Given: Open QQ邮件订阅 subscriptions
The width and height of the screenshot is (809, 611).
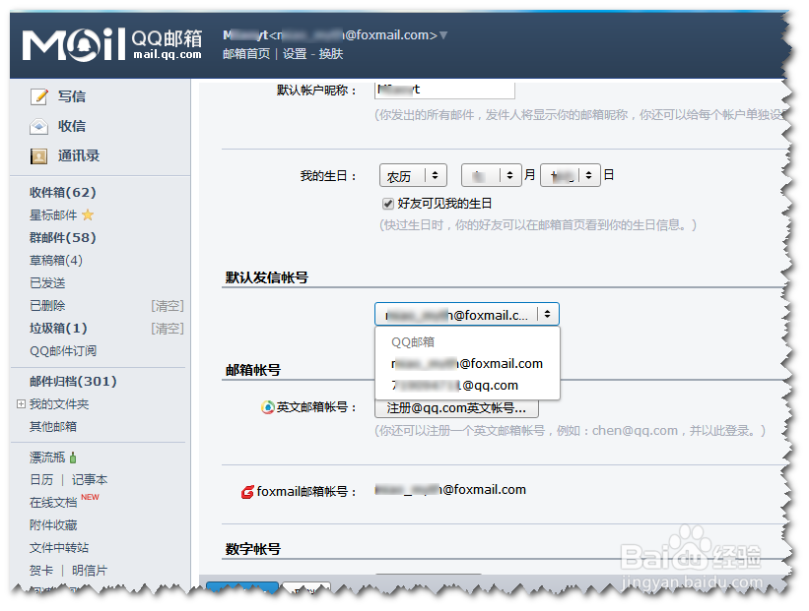Looking at the screenshot, I should coord(63,351).
